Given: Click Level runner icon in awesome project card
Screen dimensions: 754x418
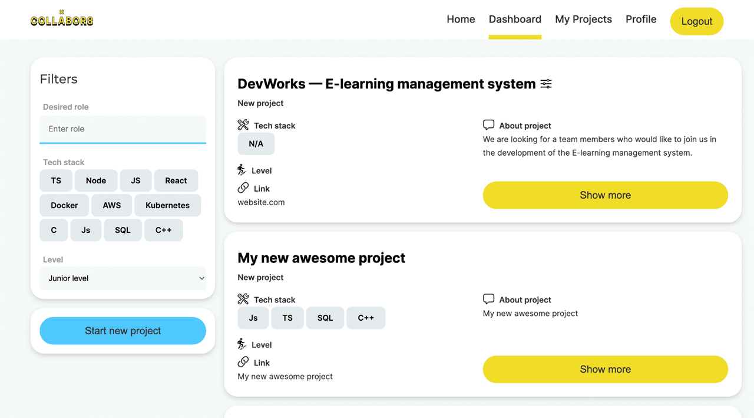Looking at the screenshot, I should [242, 344].
